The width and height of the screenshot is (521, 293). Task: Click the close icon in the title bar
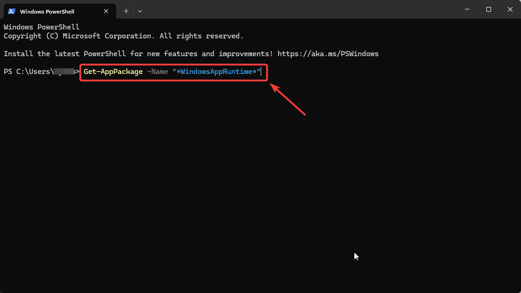(510, 9)
